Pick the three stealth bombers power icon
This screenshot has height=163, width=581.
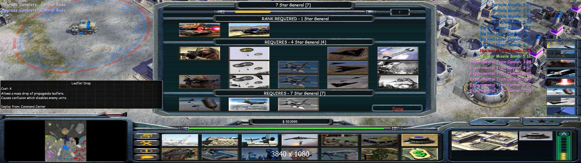tap(348, 82)
